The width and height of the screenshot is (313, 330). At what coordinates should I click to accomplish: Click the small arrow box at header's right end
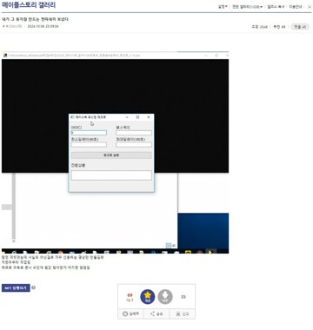[x=310, y=7]
